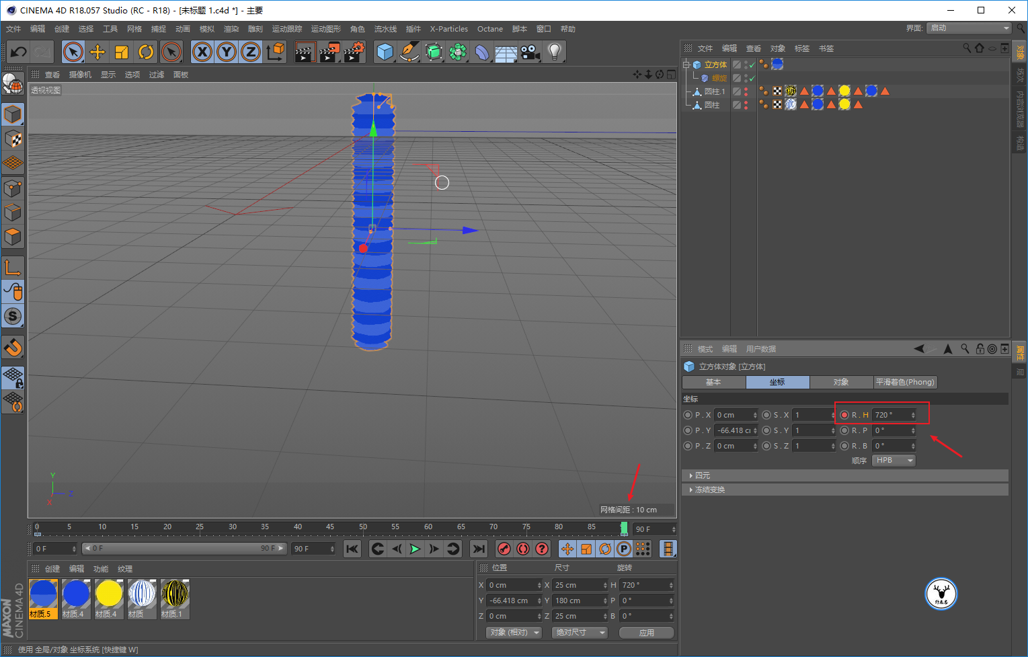
Task: Click the Make Editable icon
Action: [13, 83]
